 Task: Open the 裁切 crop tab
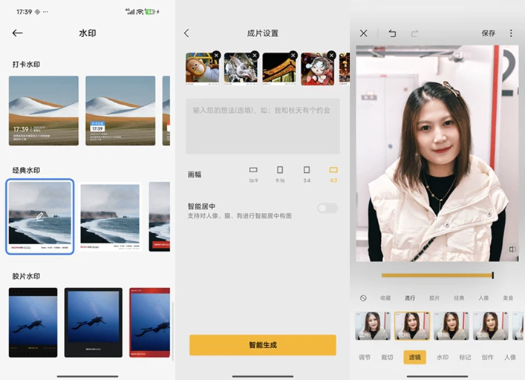[x=387, y=357]
